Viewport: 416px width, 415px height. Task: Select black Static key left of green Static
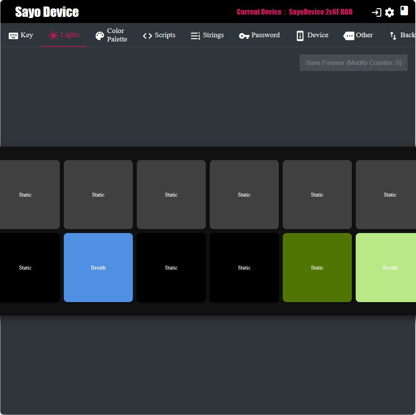[x=244, y=268]
